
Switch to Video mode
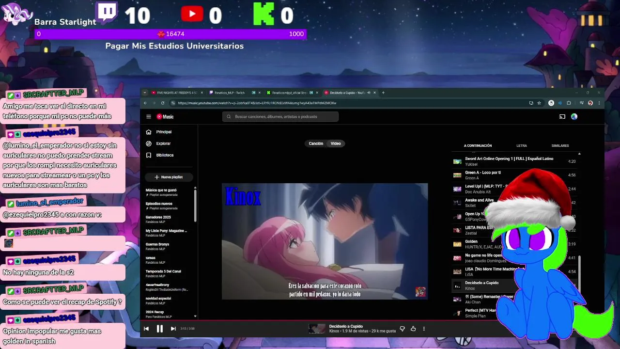click(336, 143)
